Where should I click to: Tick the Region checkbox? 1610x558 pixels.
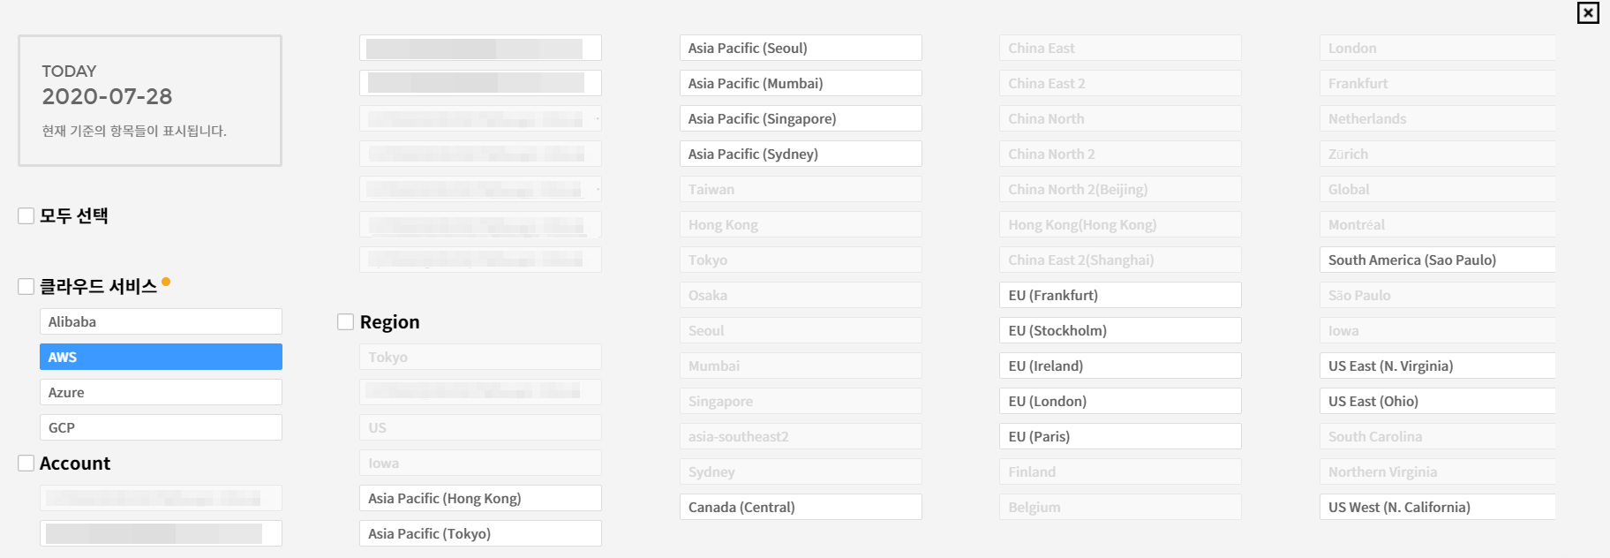tap(346, 321)
